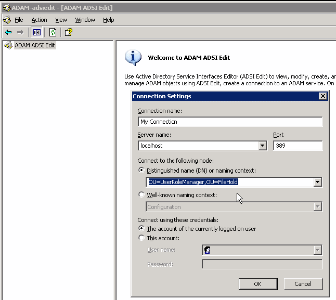
Task: Click the Forward arrow toolbar icon
Action: (x=20, y=32)
